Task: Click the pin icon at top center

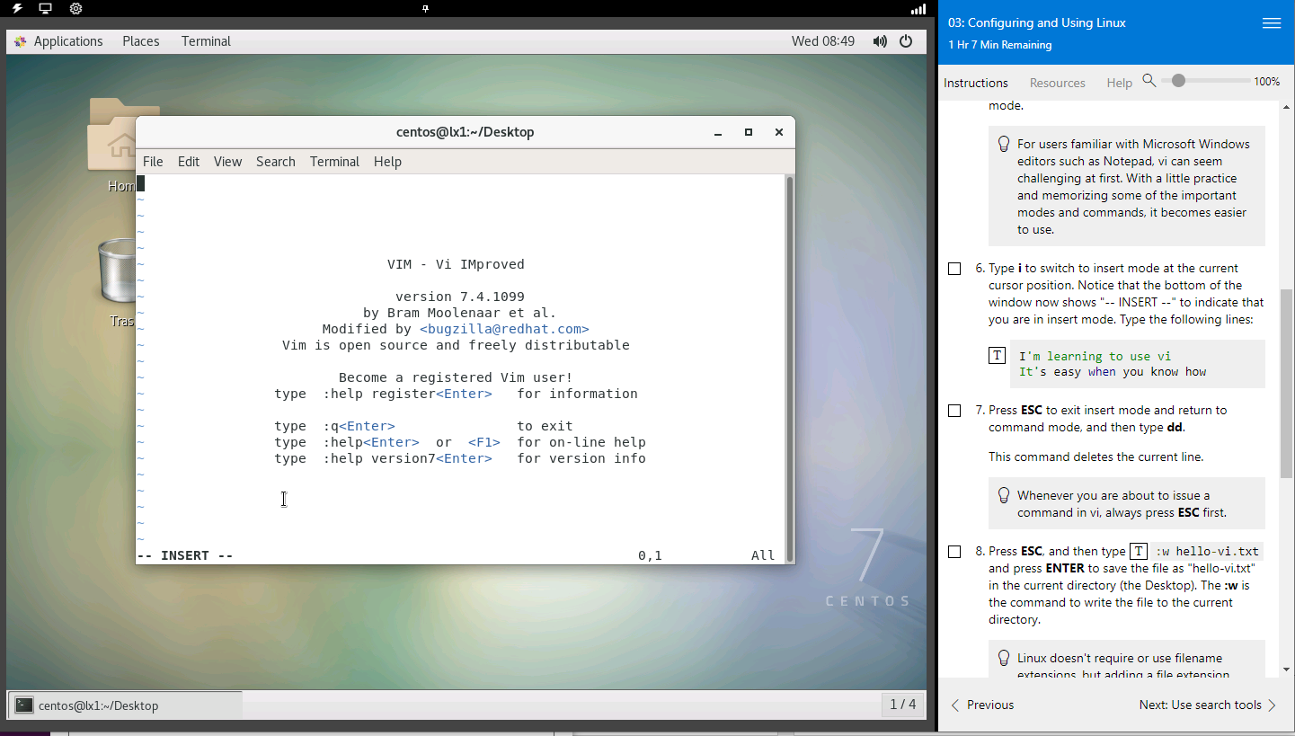Action: [x=425, y=9]
